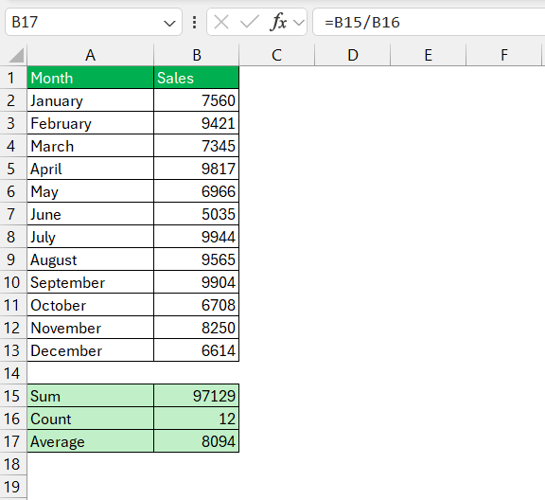Select the October cell
Screen dimensions: 545x500
pyautogui.click(x=91, y=305)
